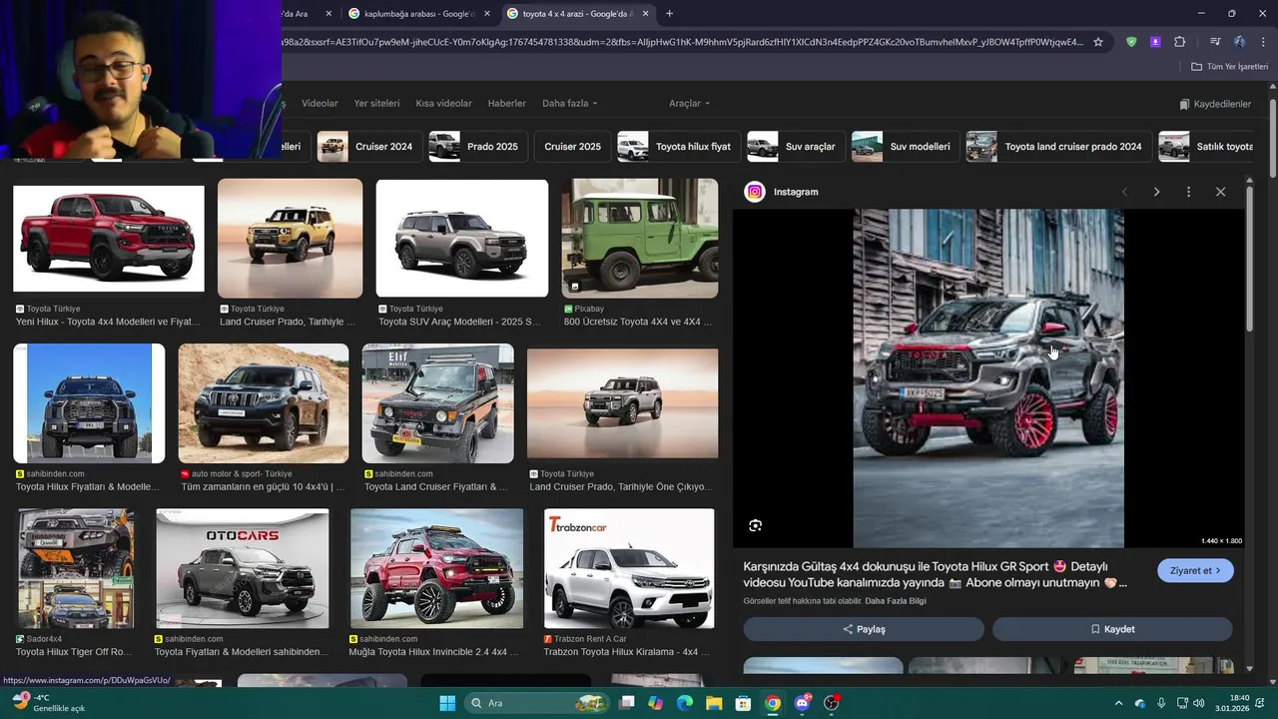The image size is (1278, 719).
Task: Select the Cruiser 2024 filter chip
Action: (x=369, y=146)
